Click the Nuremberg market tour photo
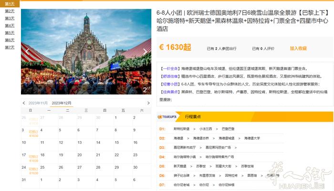The width and height of the screenshot is (334, 191). pos(86,52)
